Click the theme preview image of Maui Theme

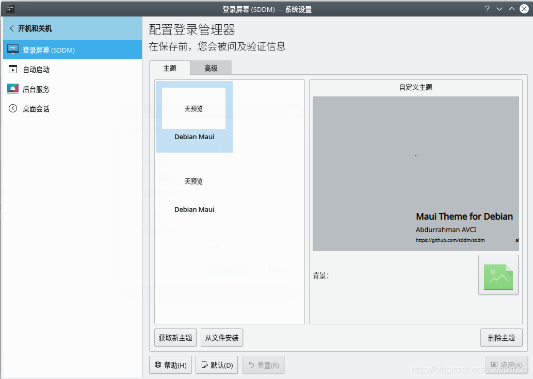416,174
